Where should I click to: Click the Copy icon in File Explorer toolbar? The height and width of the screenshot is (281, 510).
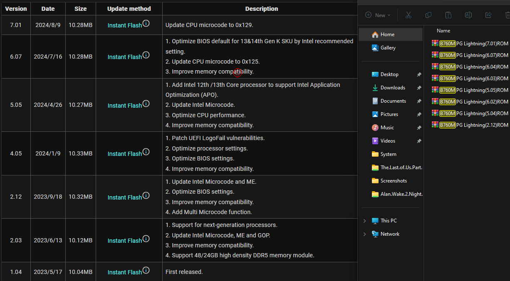pos(428,15)
